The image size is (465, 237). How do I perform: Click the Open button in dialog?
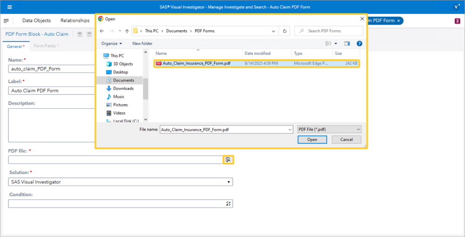[312, 139]
